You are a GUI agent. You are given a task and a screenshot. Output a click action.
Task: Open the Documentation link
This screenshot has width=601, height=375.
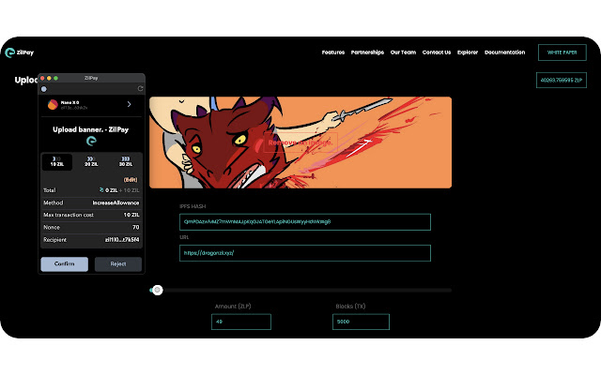(x=504, y=52)
